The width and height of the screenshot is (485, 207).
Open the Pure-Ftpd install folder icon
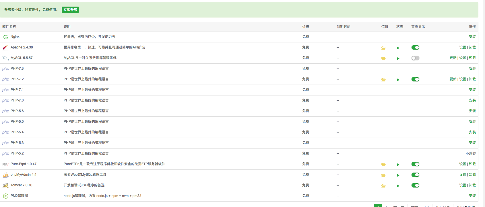point(383,165)
